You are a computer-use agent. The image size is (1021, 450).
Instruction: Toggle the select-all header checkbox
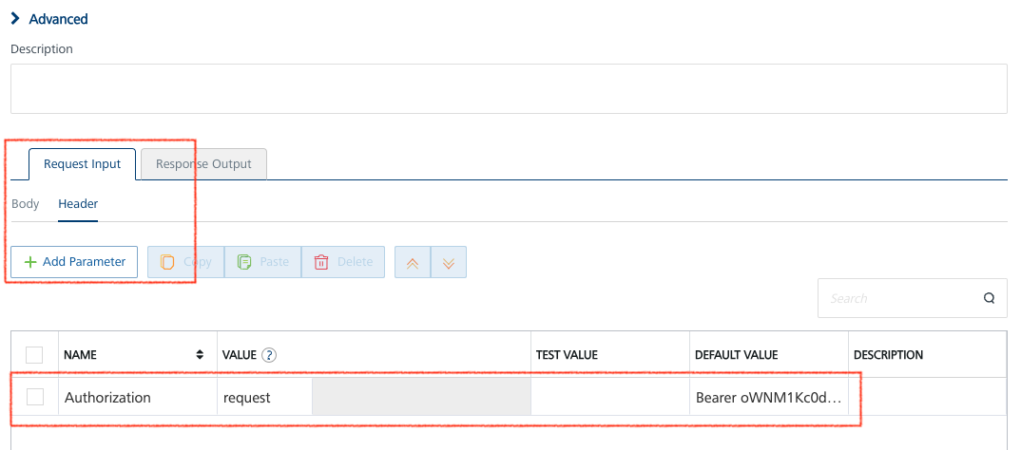coord(34,354)
